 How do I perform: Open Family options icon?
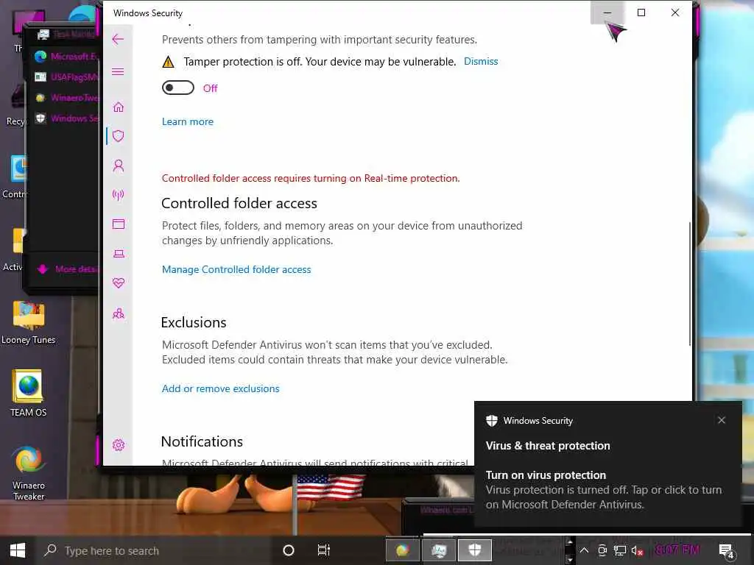(x=119, y=313)
